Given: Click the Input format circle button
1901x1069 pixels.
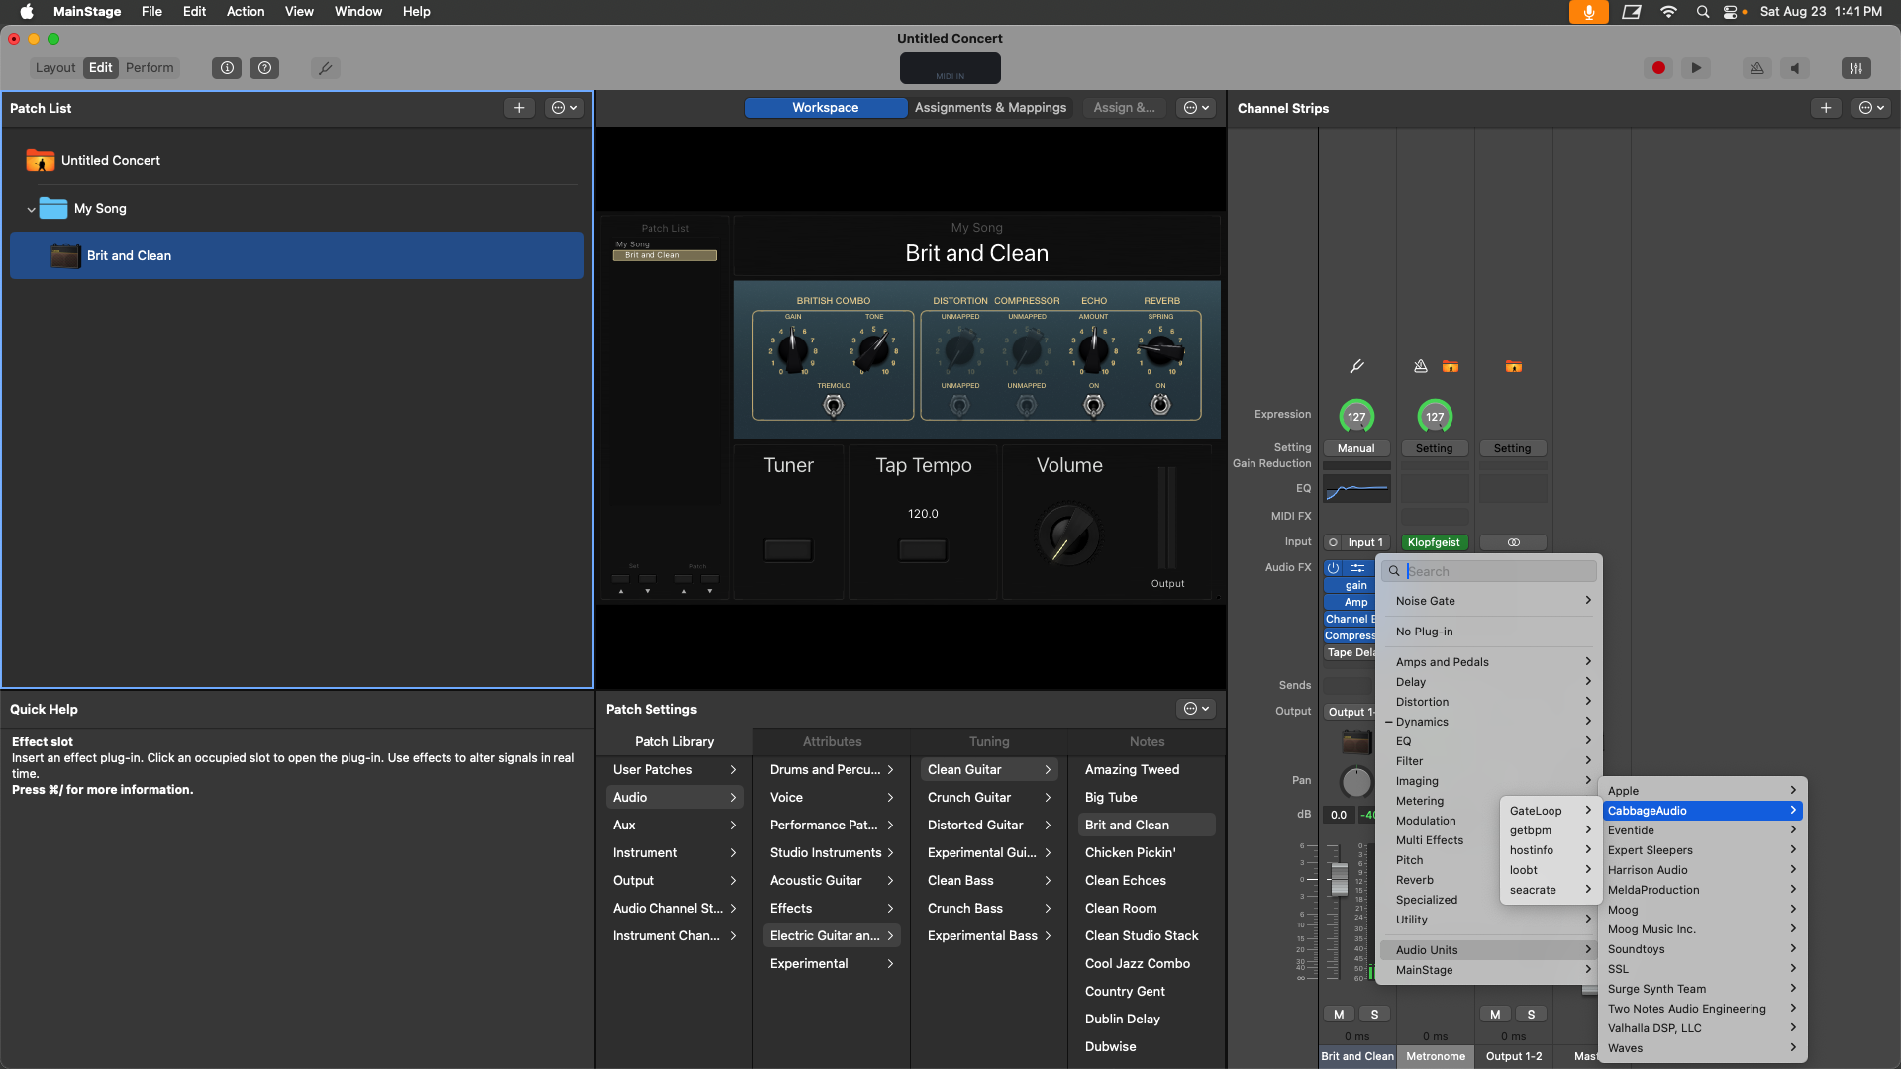Looking at the screenshot, I should click(x=1333, y=542).
